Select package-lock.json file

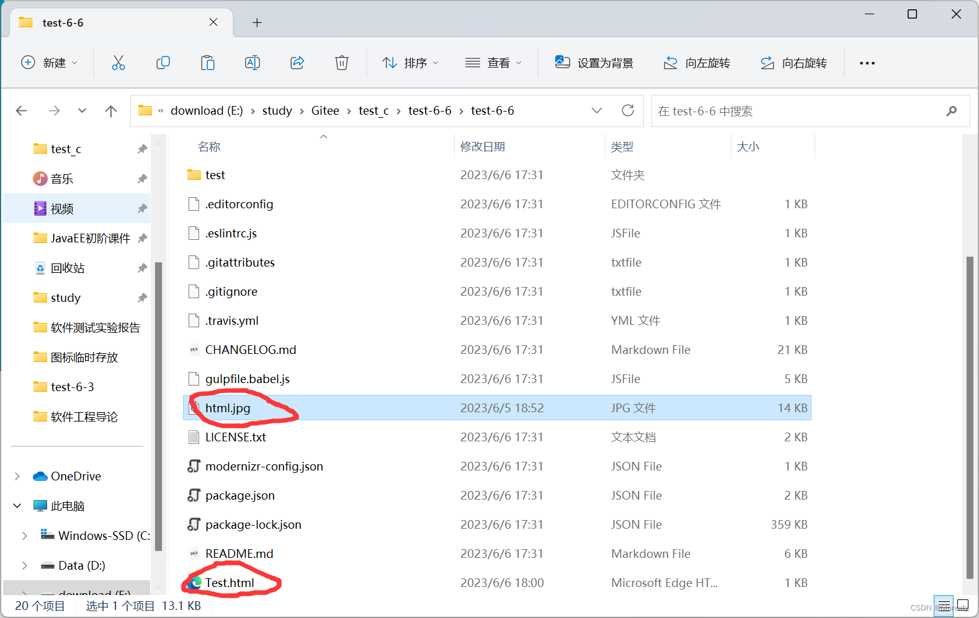(x=497, y=524)
